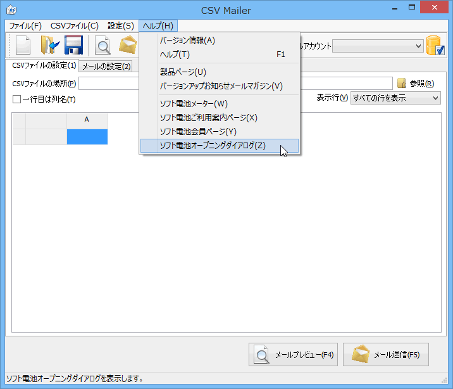Select バージョン情報(A) menu entry
453x389 pixels.
187,41
